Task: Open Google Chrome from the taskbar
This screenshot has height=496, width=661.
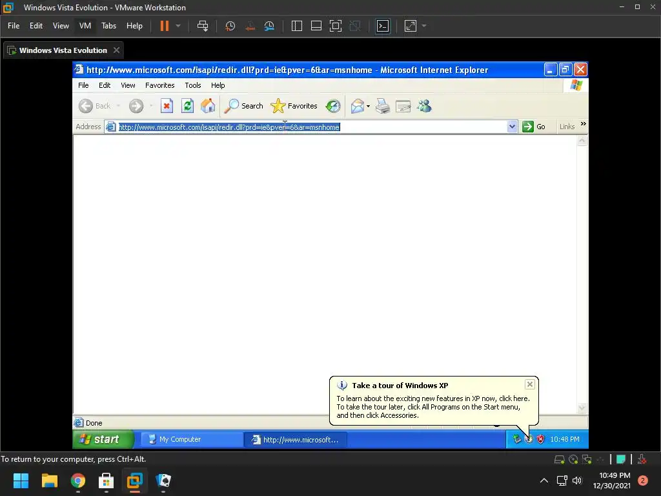Action: point(78,480)
